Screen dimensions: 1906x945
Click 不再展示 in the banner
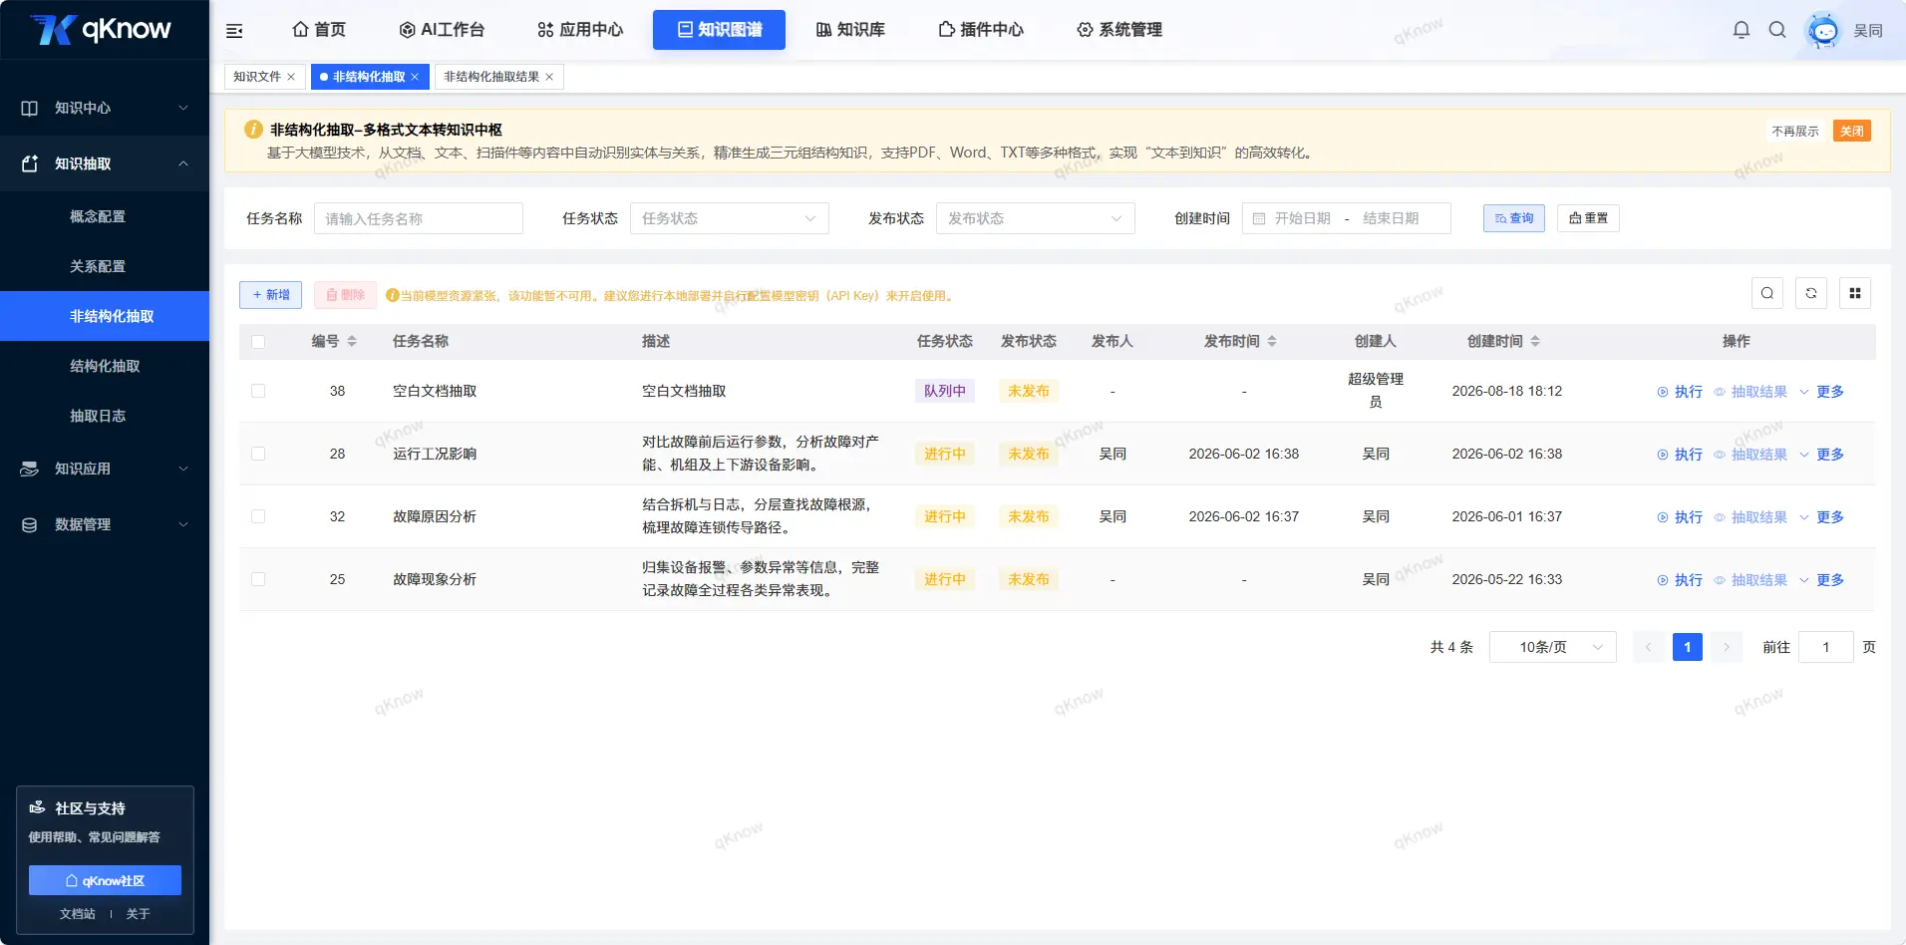point(1794,131)
